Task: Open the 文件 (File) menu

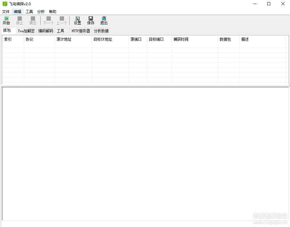Action: pos(6,12)
